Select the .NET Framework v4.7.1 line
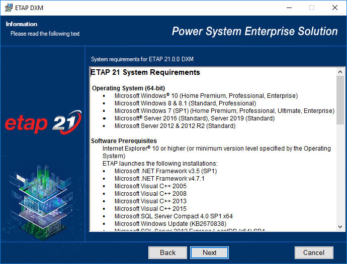The width and height of the screenshot is (347, 264). [x=159, y=179]
